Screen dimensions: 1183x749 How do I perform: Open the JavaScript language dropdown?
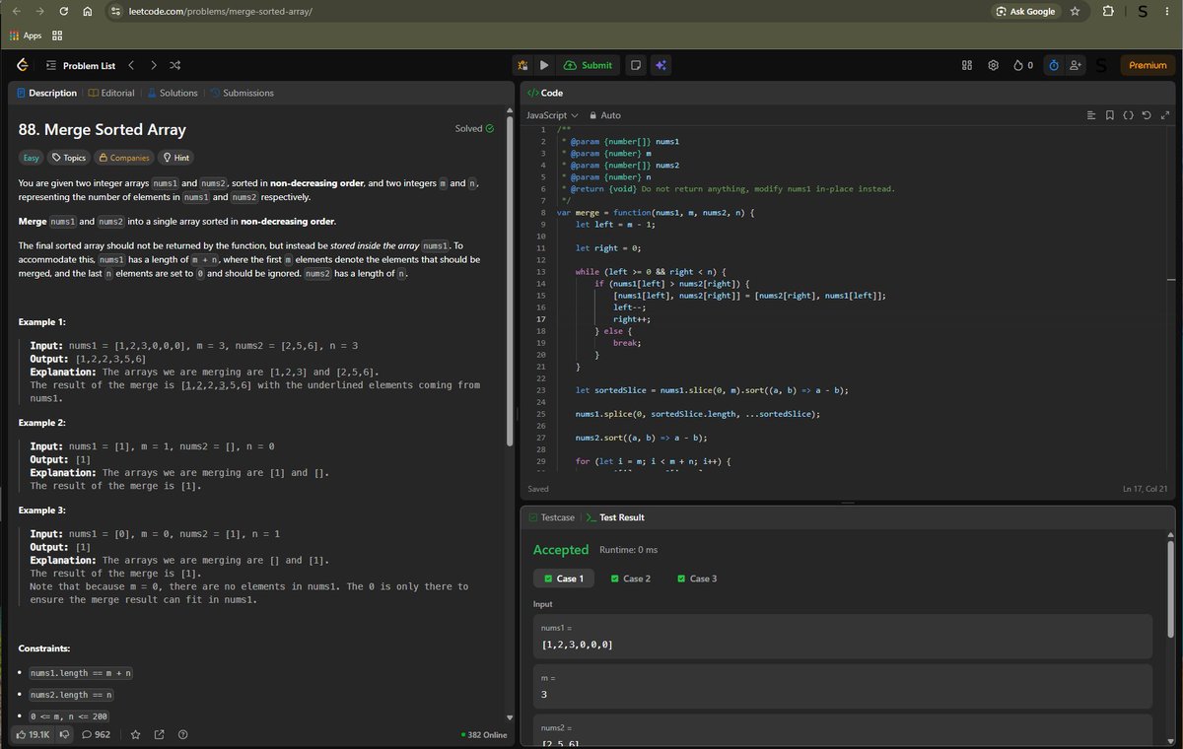click(552, 115)
